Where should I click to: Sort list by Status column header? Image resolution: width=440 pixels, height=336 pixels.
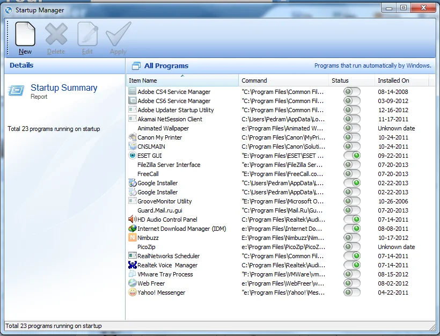pyautogui.click(x=351, y=81)
